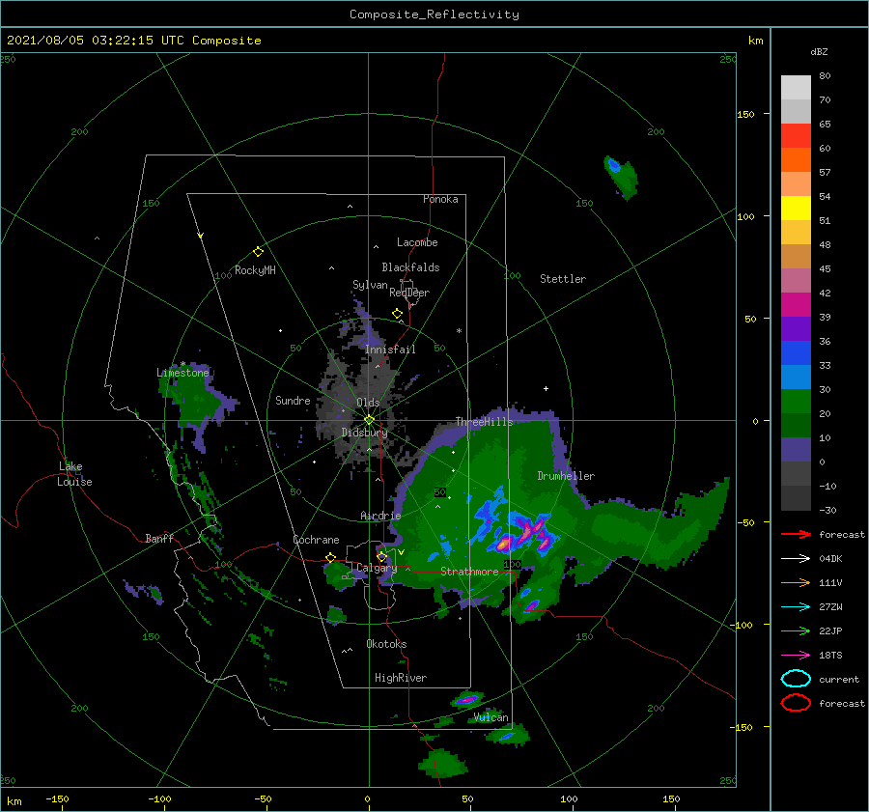Click the Didsbury town label

364,433
